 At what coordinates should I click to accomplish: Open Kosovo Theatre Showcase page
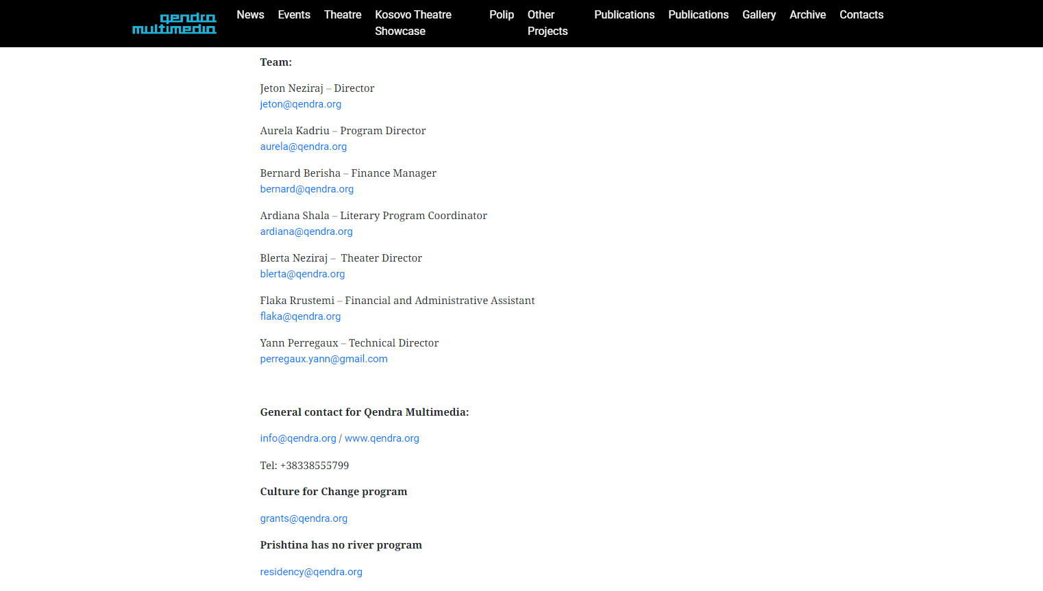point(413,23)
